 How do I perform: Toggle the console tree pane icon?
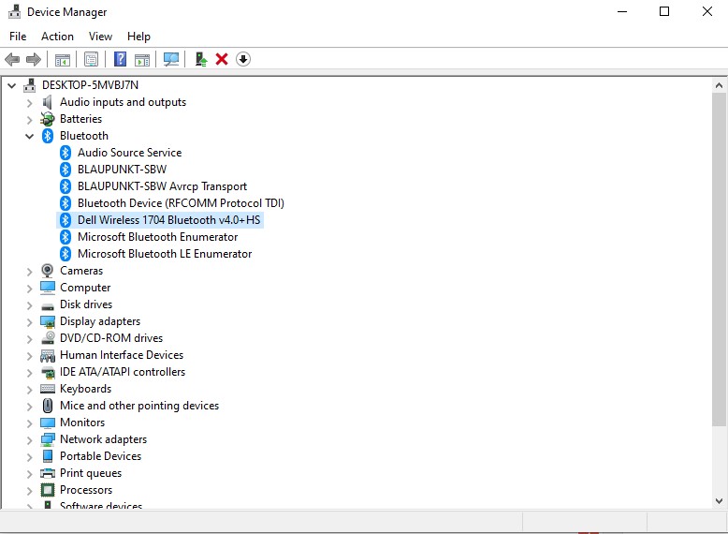pyautogui.click(x=62, y=59)
